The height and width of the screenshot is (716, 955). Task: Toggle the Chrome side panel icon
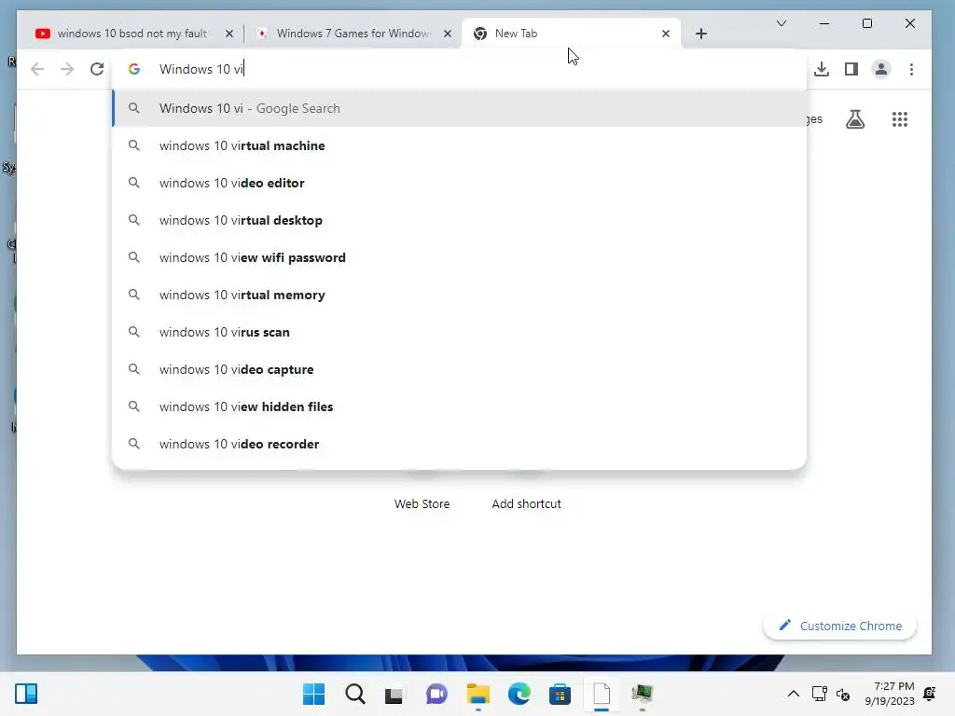[x=851, y=69]
